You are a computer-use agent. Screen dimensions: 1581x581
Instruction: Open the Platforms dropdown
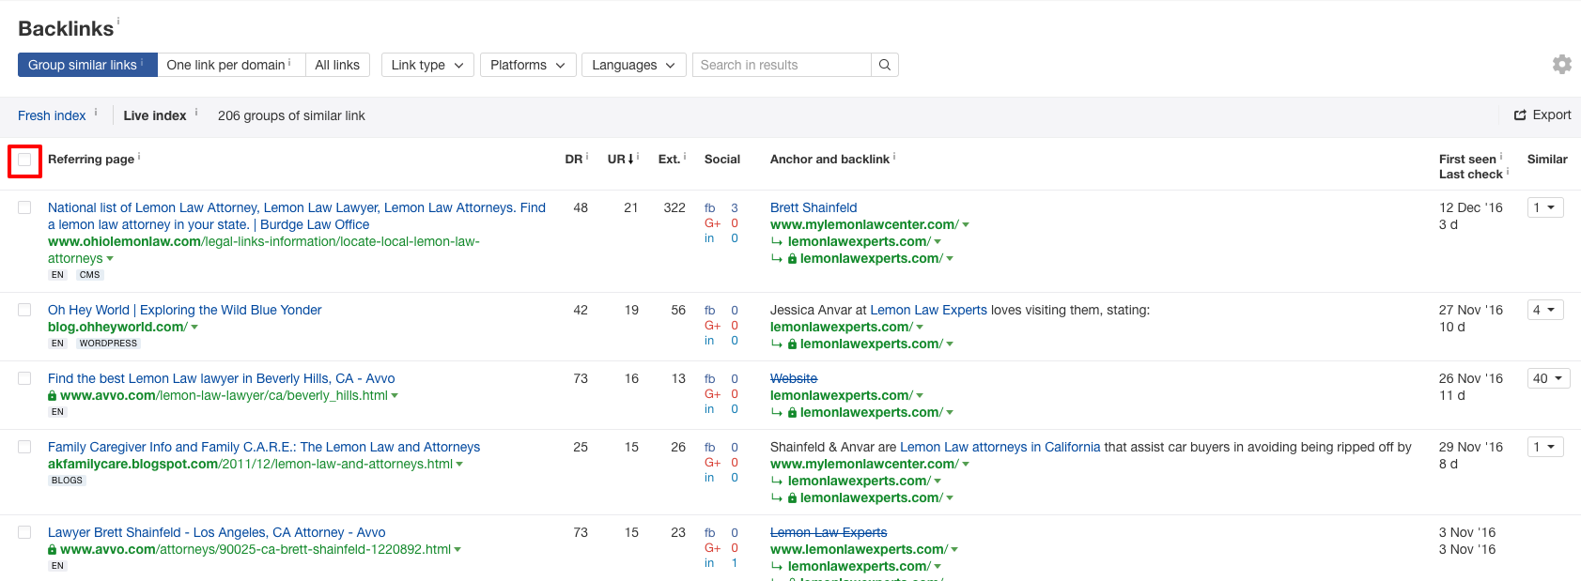[528, 65]
